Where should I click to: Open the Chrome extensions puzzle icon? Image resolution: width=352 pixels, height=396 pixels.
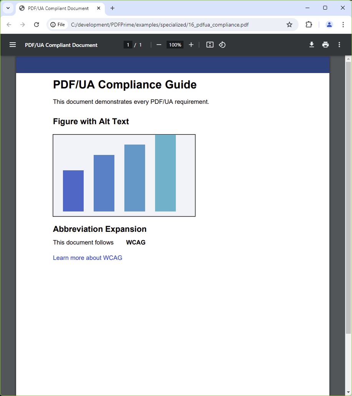point(309,24)
